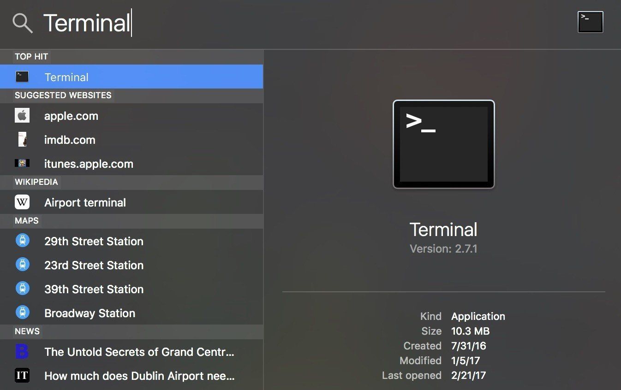Click the iTunes icon beside itunes.apple.com

(22, 164)
